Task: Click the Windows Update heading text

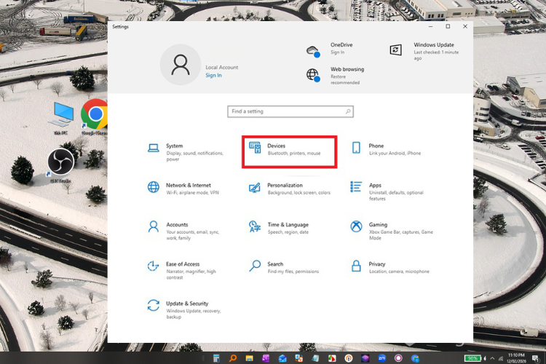Action: click(x=434, y=45)
